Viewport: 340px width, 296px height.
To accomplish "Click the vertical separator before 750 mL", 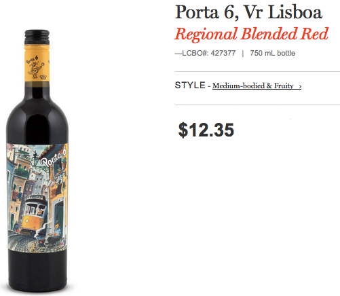I will tap(243, 54).
